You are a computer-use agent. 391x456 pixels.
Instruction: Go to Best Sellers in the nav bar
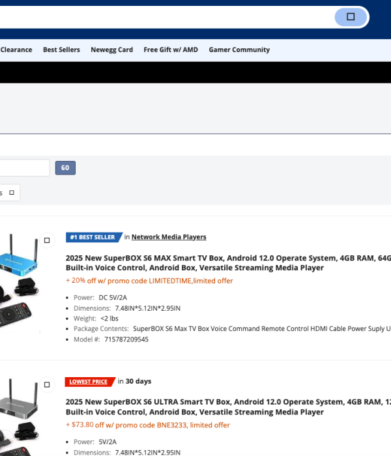point(61,50)
